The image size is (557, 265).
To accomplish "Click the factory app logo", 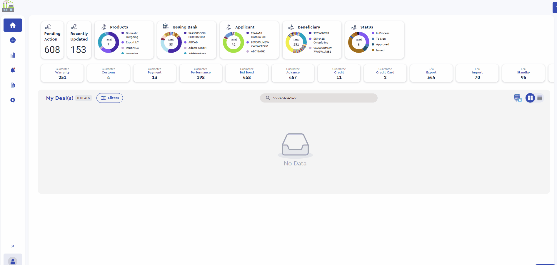I will [8, 6].
